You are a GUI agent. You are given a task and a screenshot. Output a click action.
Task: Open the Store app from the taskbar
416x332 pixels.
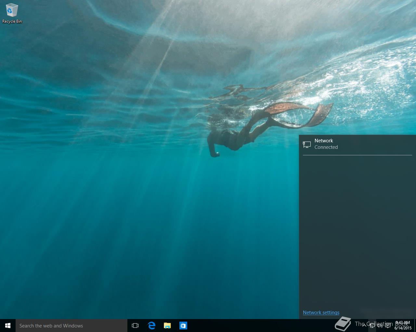pyautogui.click(x=183, y=326)
